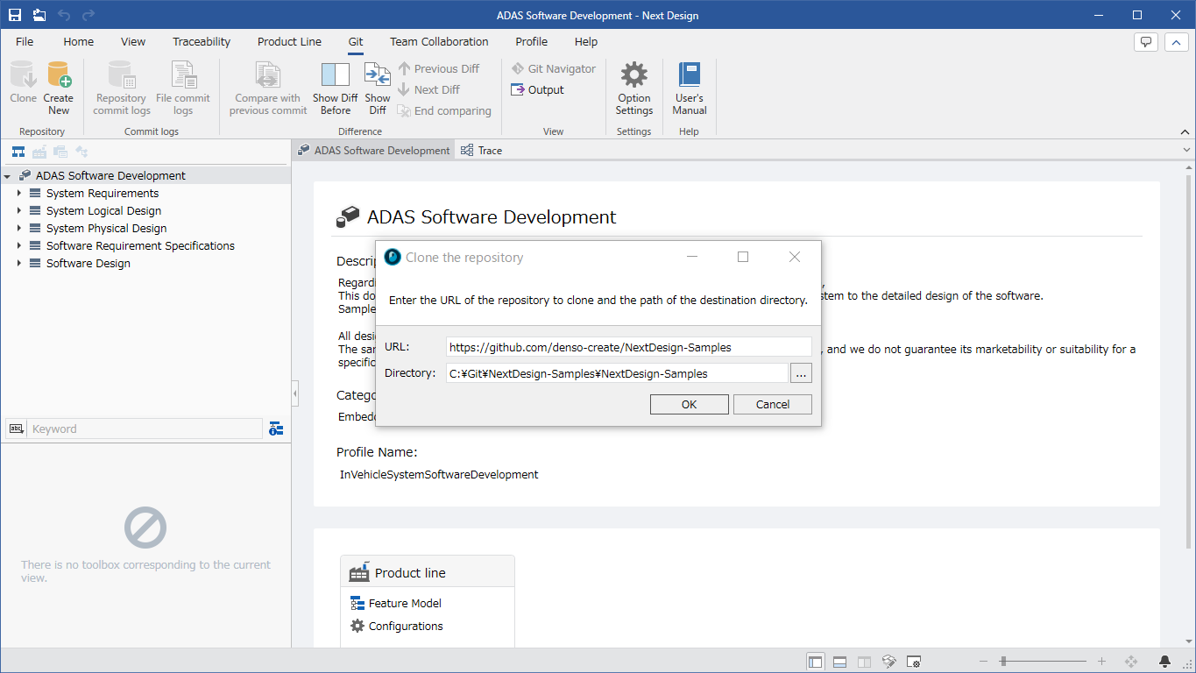Viewport: 1196px width, 673px height.
Task: Browse for directory with ... button
Action: [x=801, y=373]
